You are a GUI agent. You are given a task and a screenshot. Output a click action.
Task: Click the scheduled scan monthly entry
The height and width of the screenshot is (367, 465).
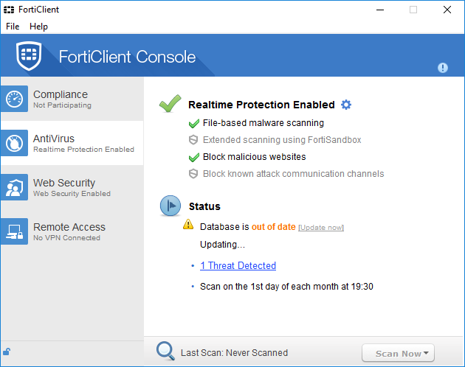(x=286, y=287)
